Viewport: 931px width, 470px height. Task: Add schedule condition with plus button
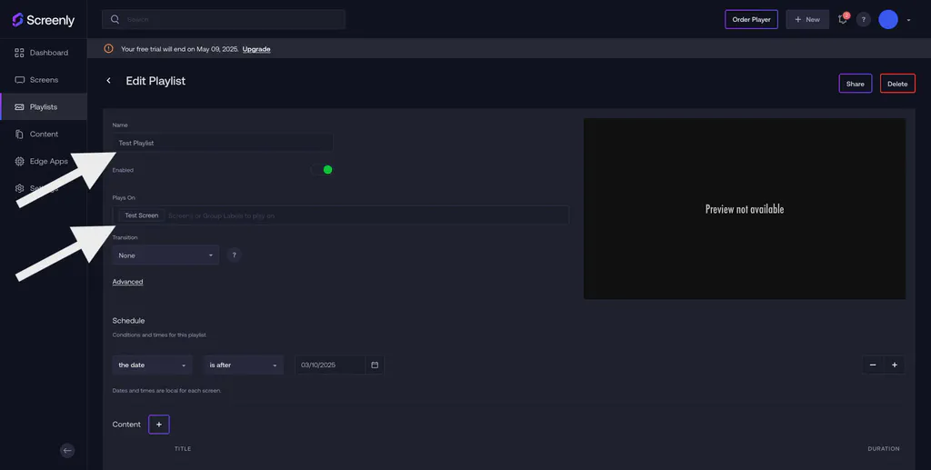point(895,365)
